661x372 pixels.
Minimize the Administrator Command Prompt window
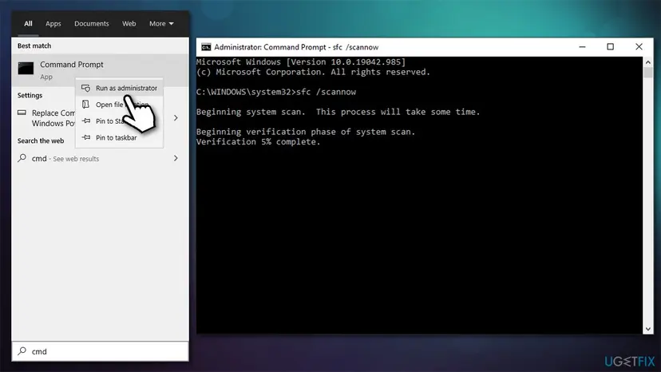[x=582, y=47]
